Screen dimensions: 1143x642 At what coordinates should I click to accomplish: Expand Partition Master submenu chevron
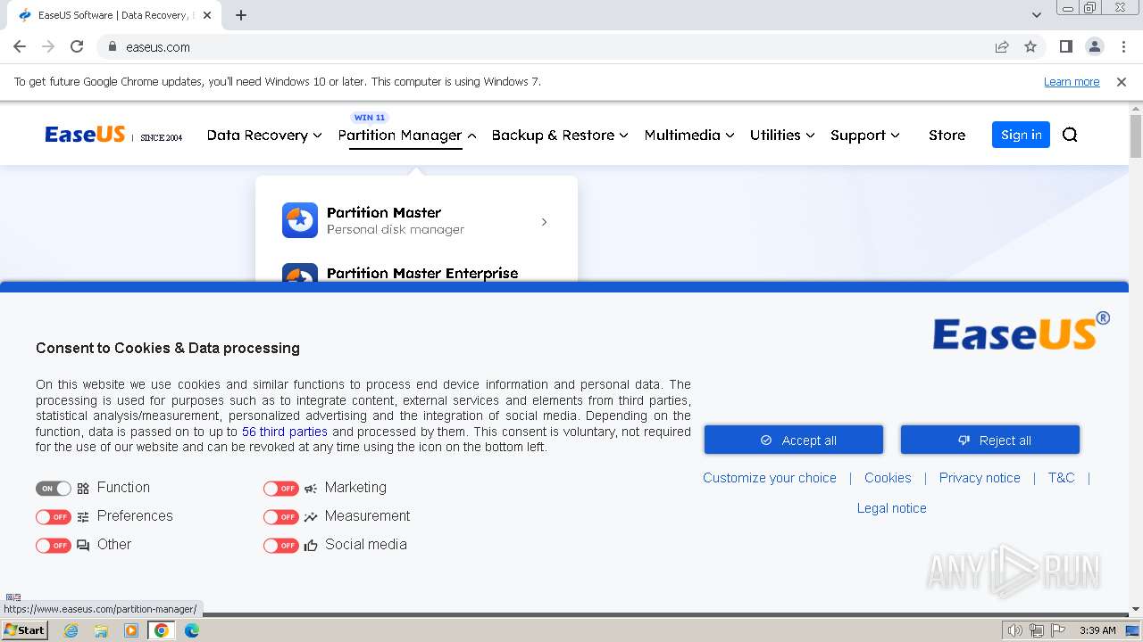[x=544, y=221]
